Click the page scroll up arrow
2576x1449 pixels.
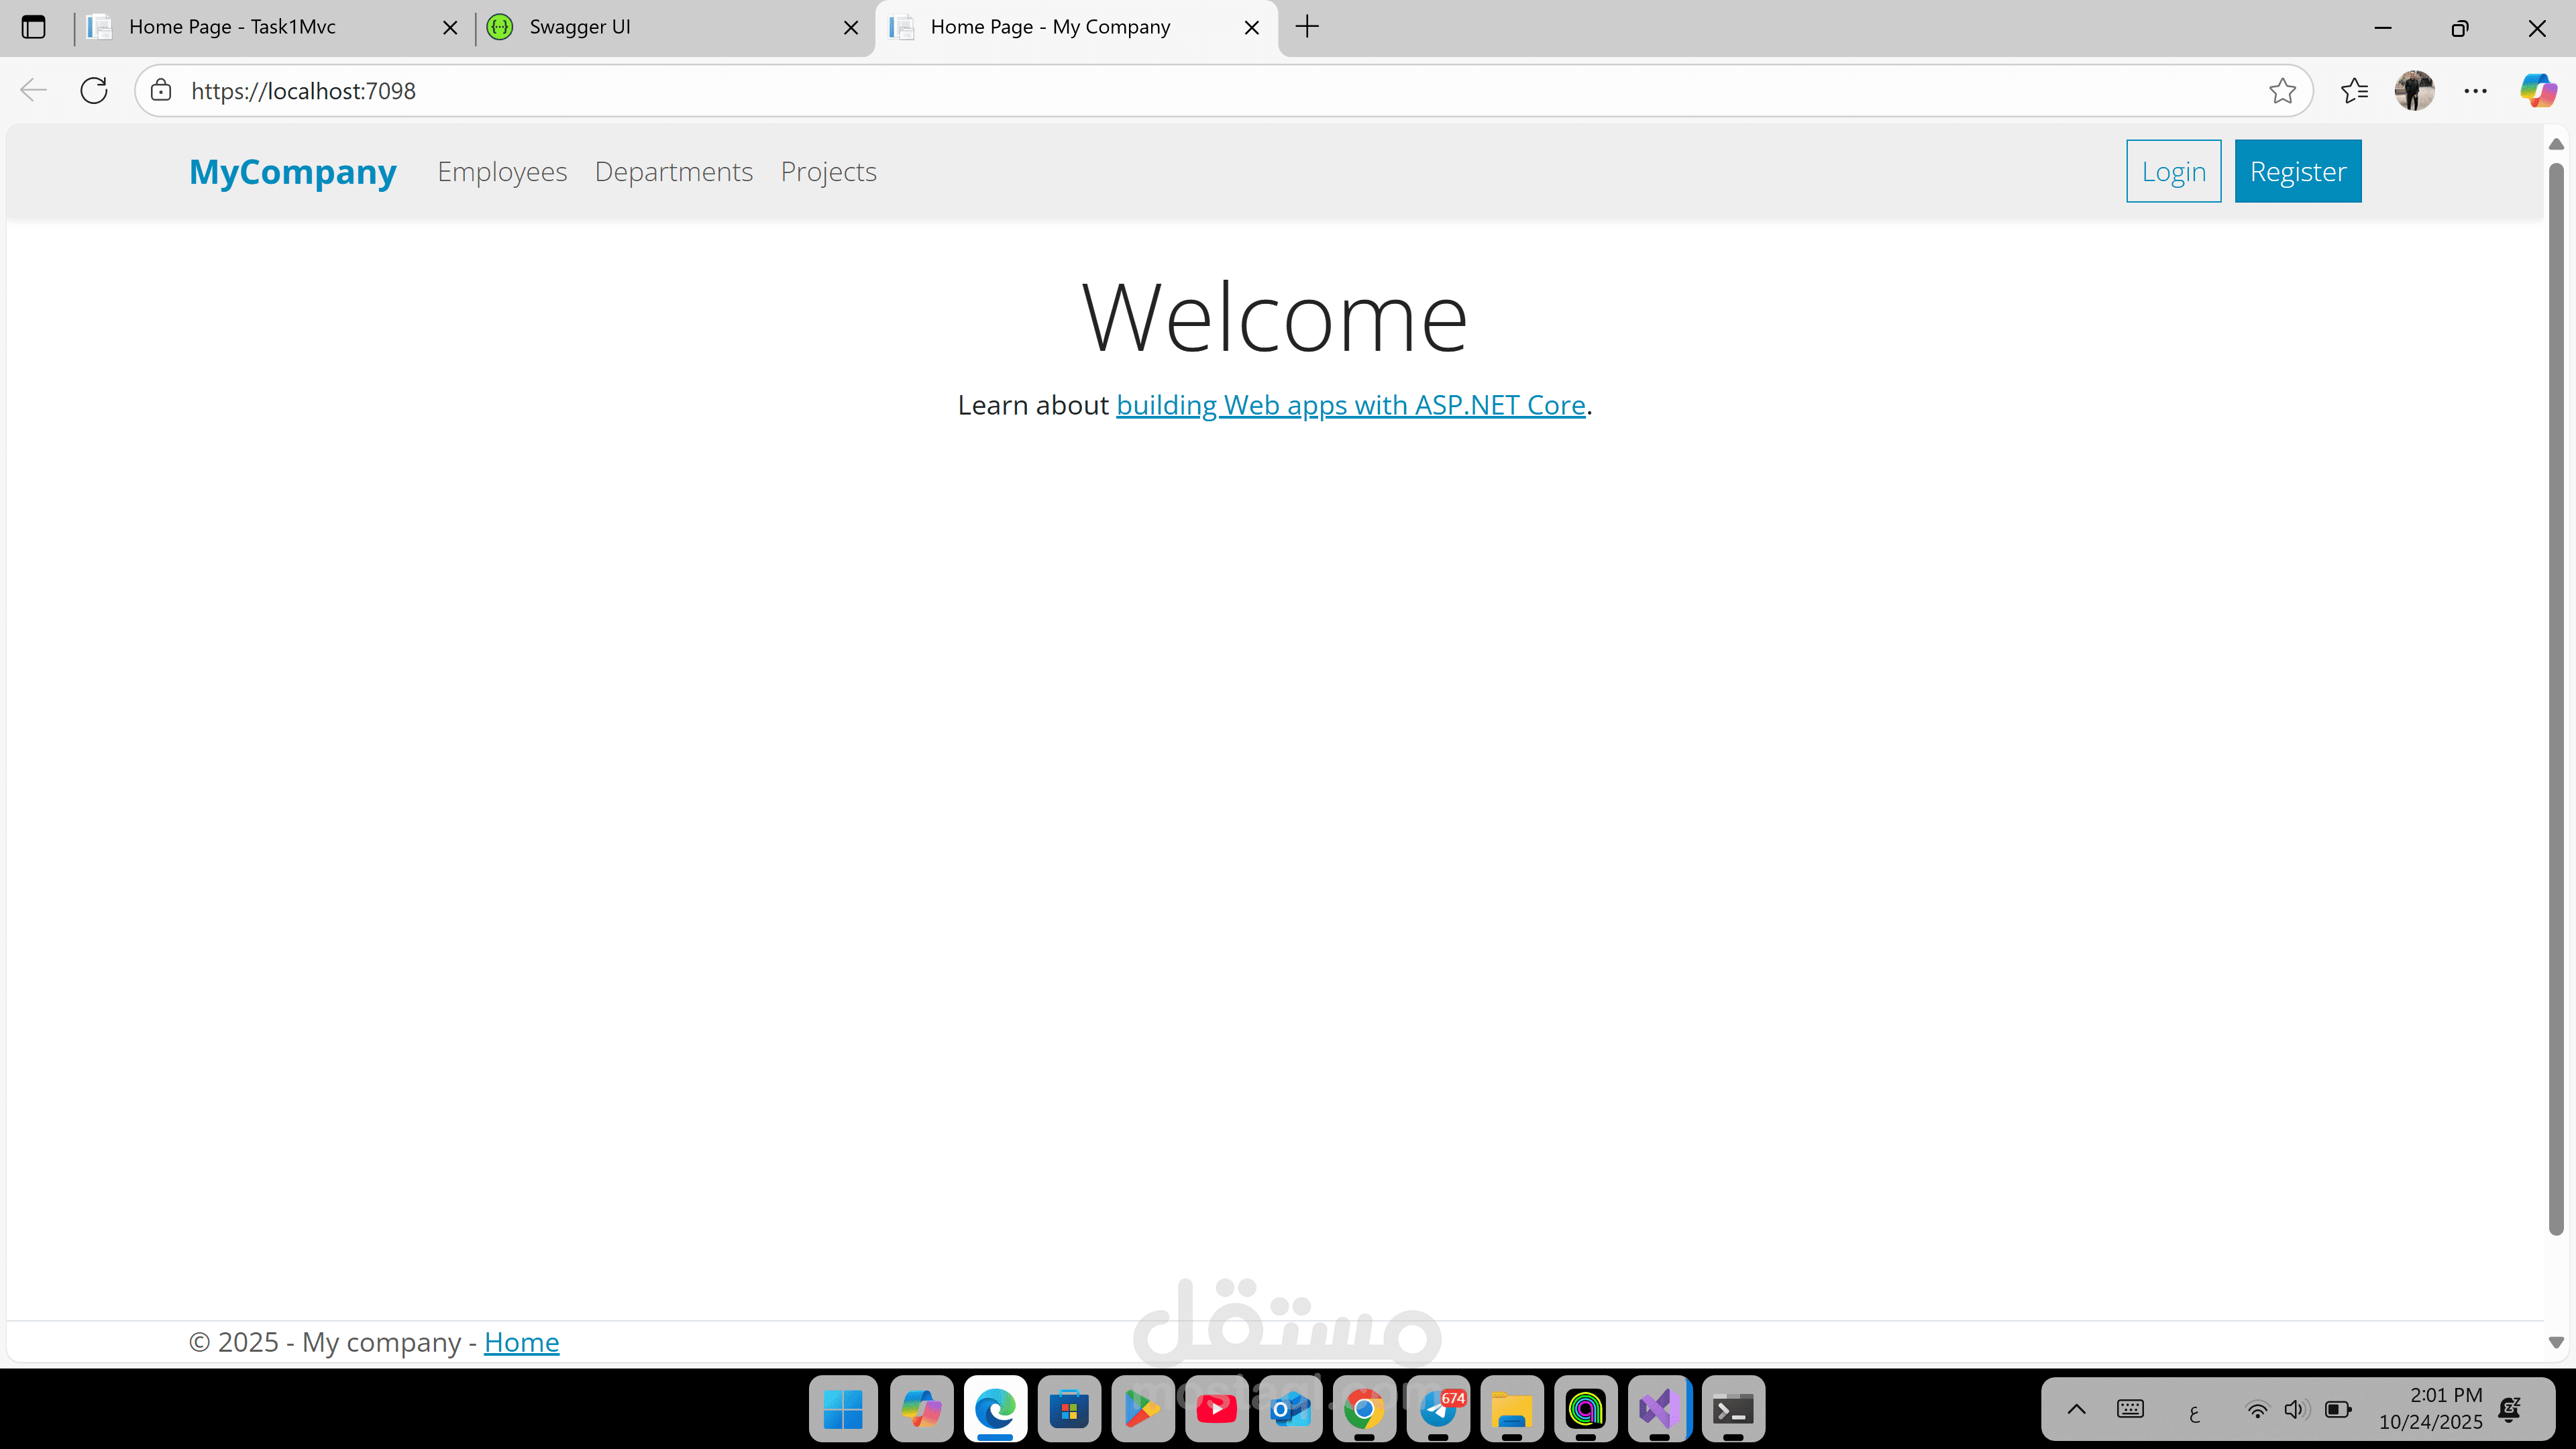tap(2556, 144)
